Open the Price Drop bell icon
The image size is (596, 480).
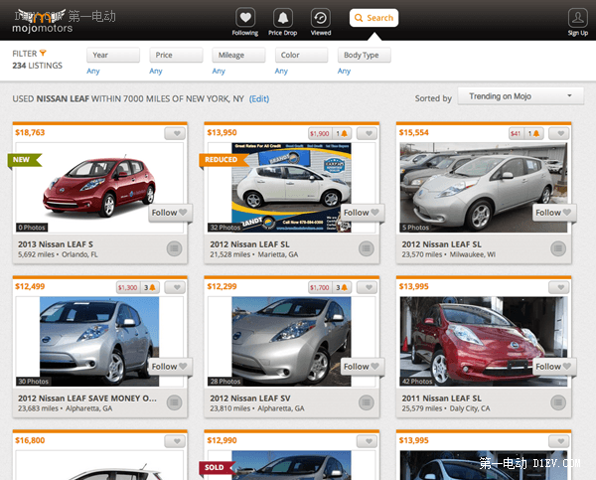pyautogui.click(x=283, y=18)
